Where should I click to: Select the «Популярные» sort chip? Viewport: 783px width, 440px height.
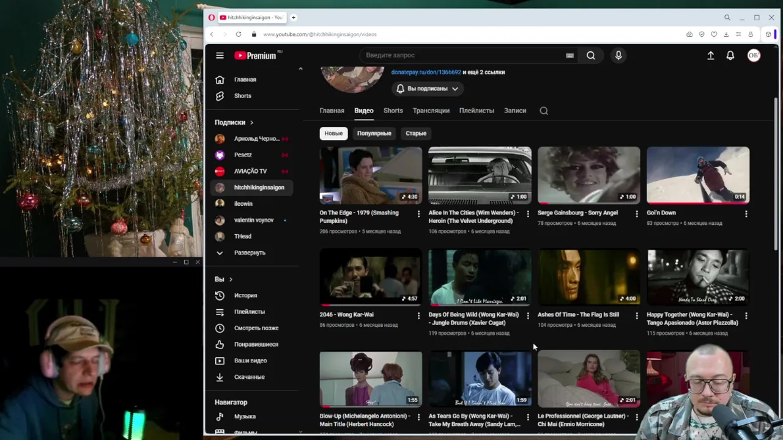pyautogui.click(x=374, y=133)
